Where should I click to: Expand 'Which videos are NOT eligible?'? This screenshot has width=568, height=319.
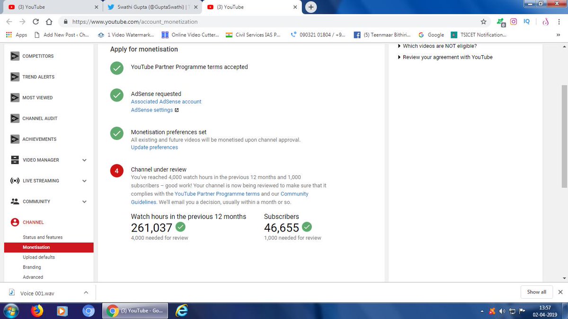tap(437, 46)
